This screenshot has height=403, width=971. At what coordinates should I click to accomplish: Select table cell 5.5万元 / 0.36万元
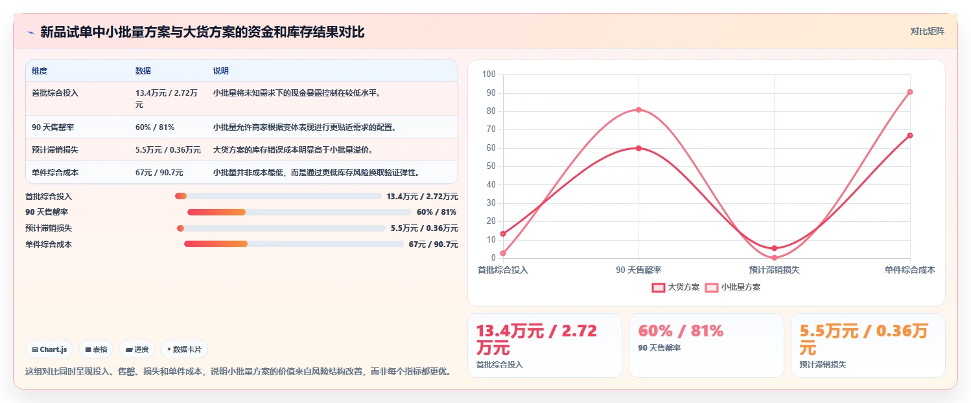click(x=168, y=150)
